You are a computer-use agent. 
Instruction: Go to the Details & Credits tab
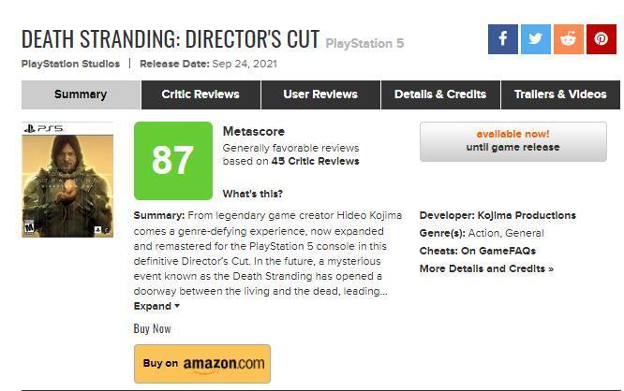[x=440, y=94]
